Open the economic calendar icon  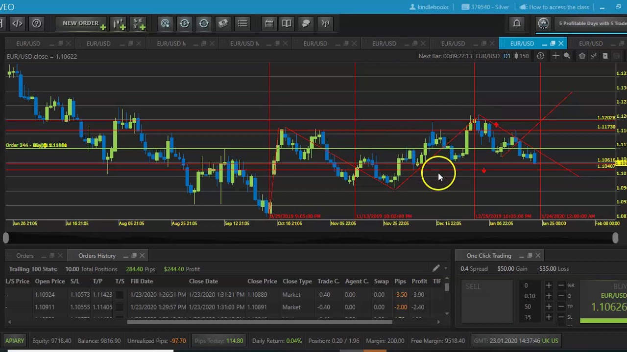tap(269, 23)
